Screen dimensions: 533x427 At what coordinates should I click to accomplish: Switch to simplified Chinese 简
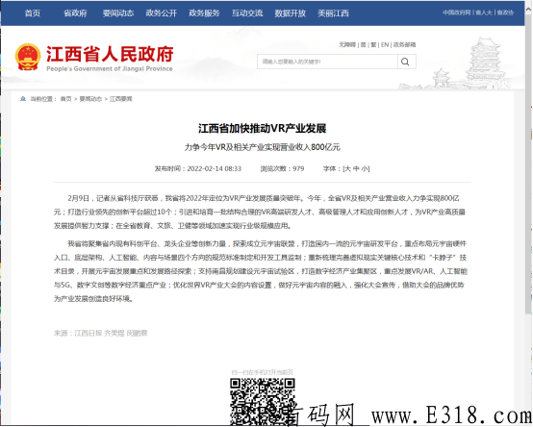(363, 44)
